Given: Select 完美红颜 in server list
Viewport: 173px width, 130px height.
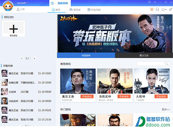Looking at the screenshot, I should [x=14, y=82].
